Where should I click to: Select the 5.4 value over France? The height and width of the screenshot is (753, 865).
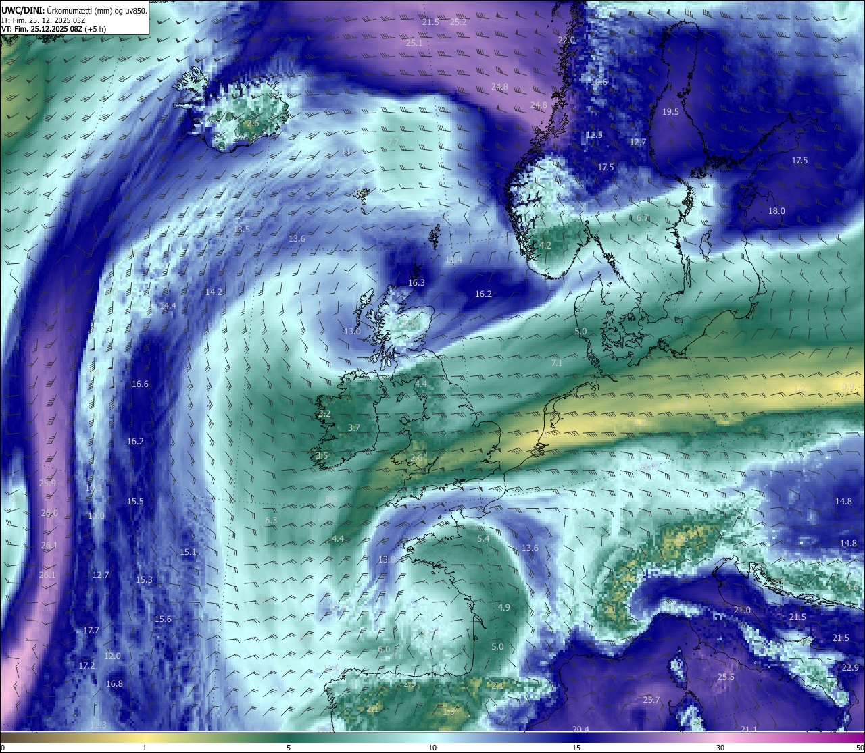[x=483, y=539]
